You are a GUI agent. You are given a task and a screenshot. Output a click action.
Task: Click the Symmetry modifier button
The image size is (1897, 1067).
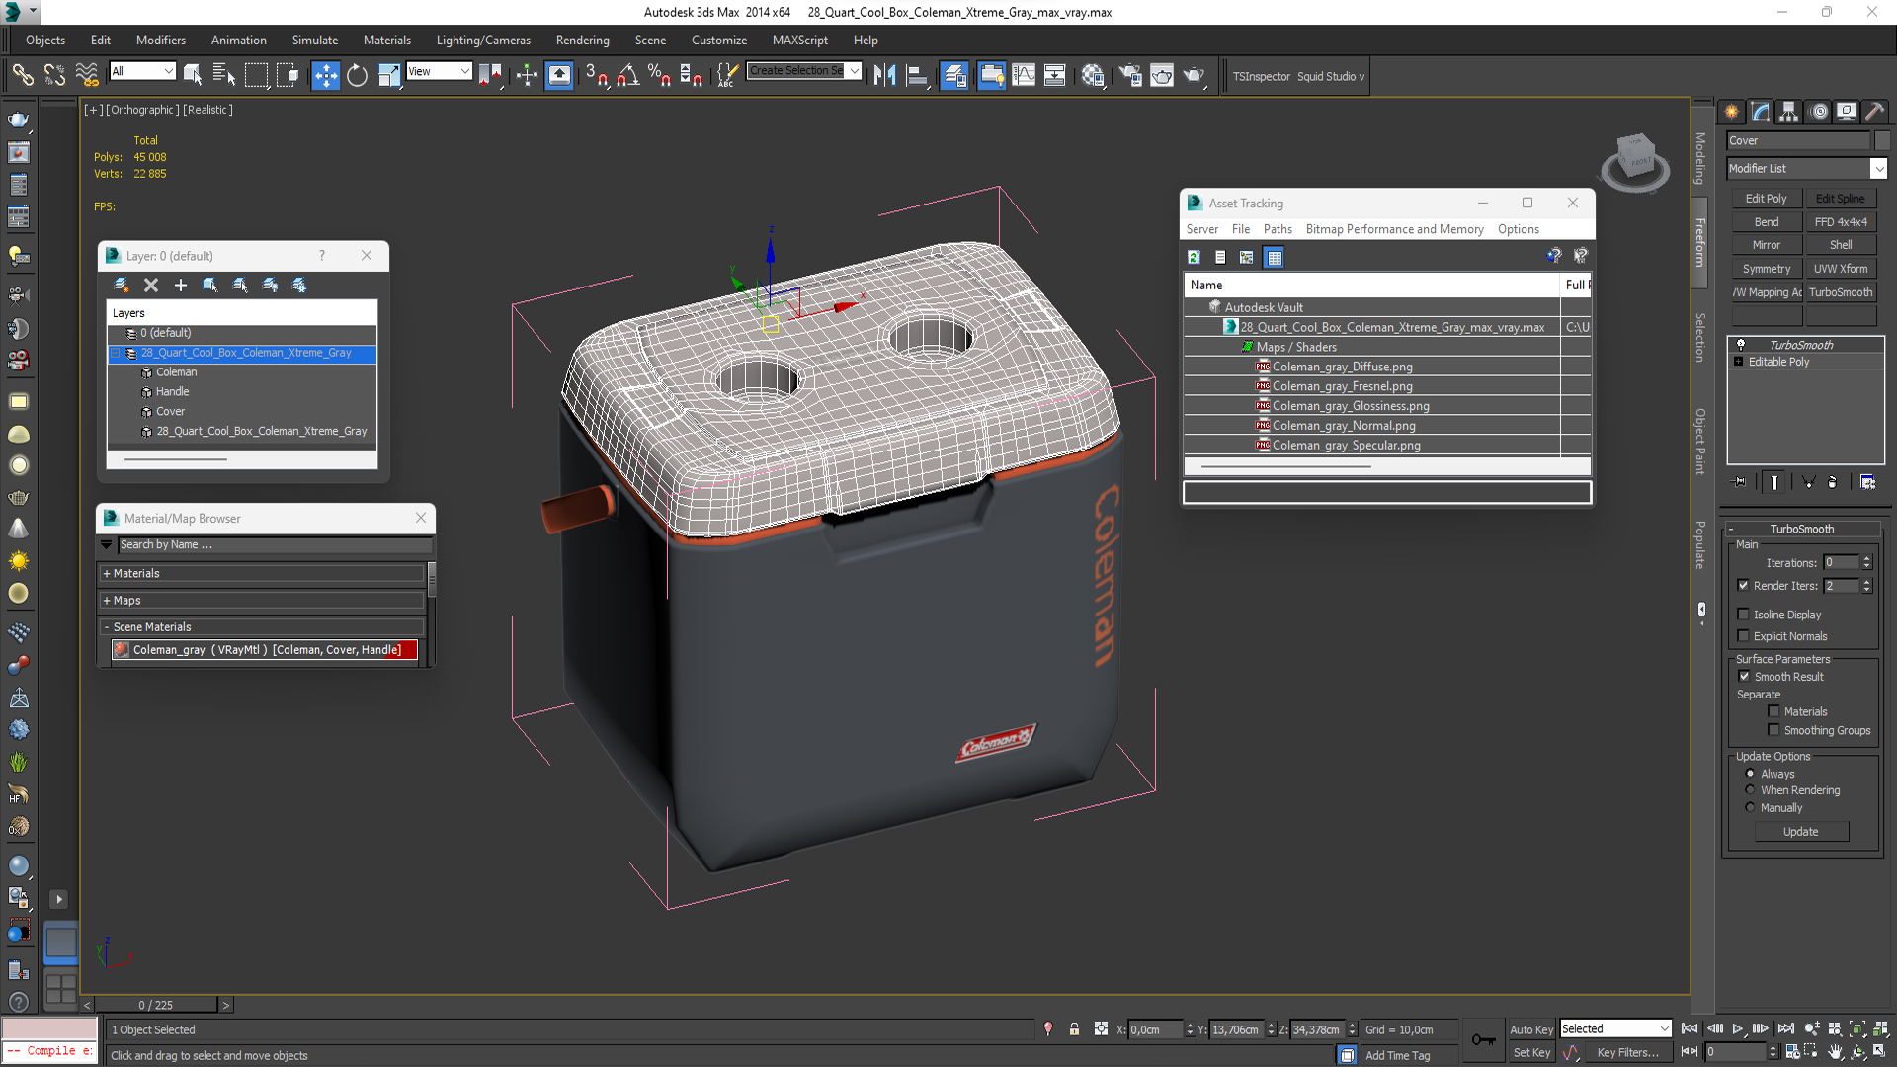point(1766,269)
